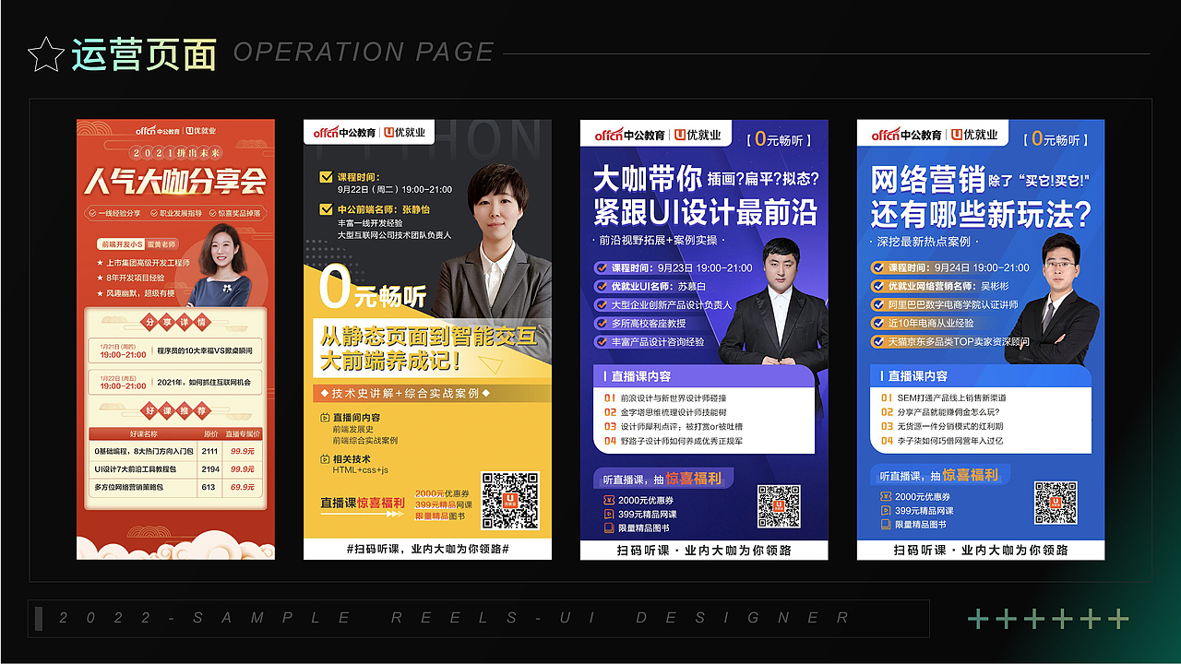The width and height of the screenshot is (1181, 664).
Task: Click the 69.9元 live price
Action: pyautogui.click(x=243, y=487)
